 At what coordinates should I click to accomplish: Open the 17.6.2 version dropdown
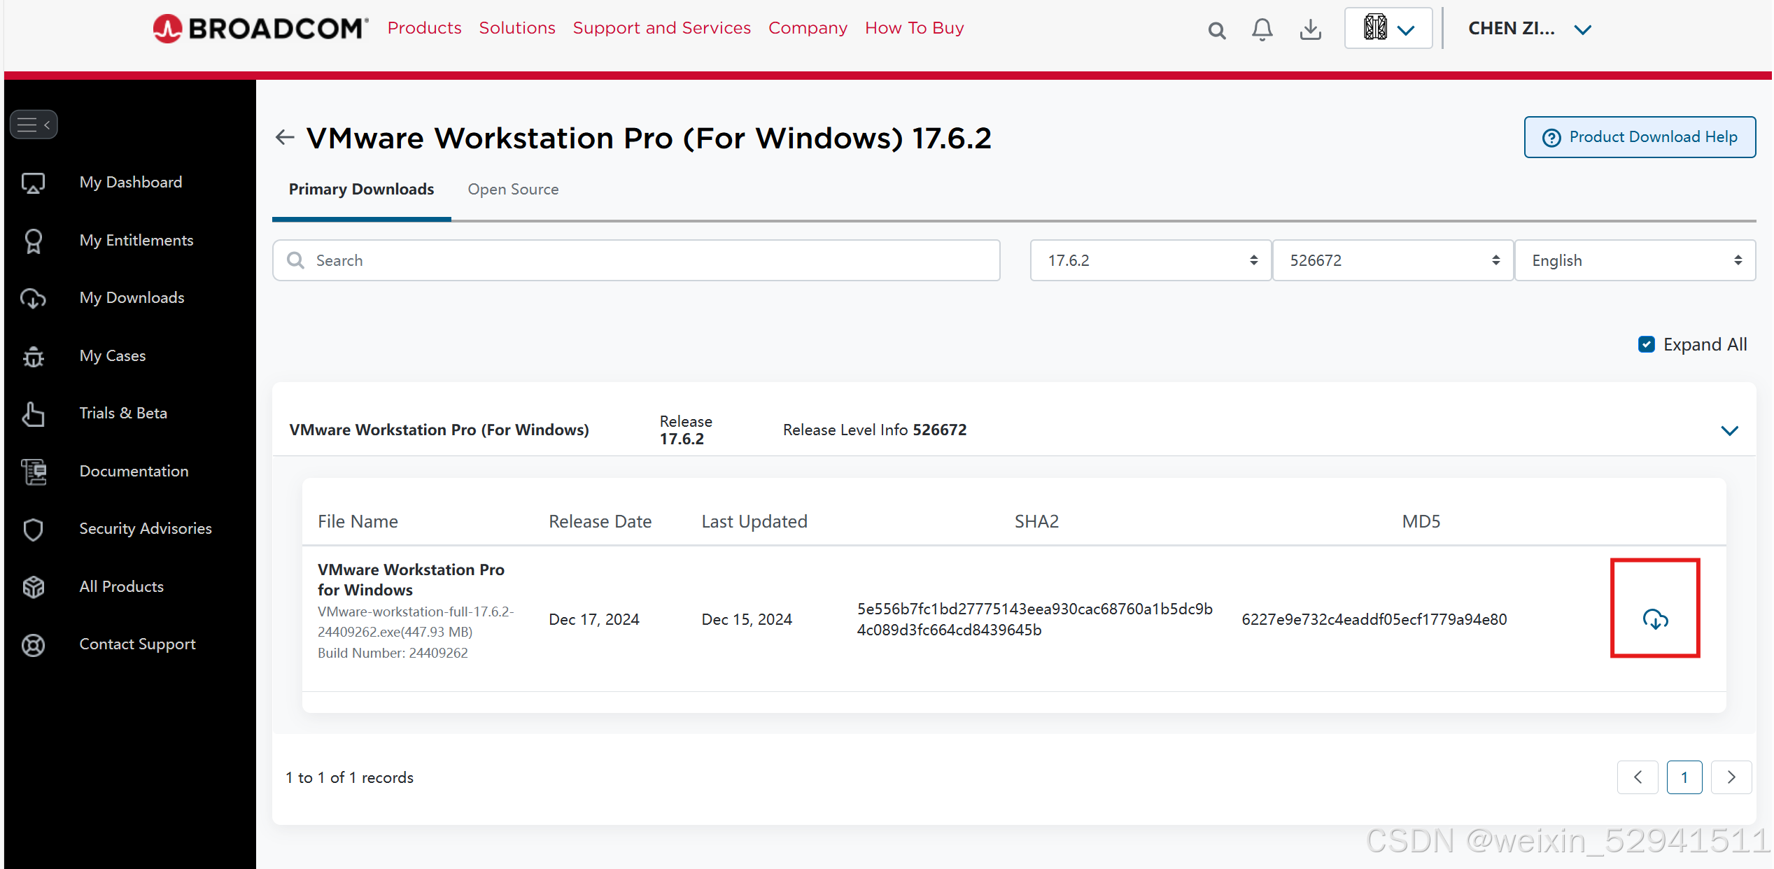pos(1150,260)
